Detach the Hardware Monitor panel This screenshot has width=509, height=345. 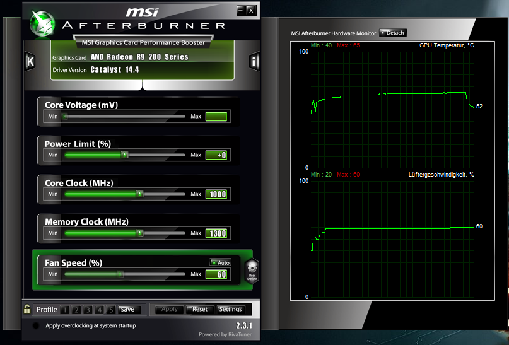point(393,33)
